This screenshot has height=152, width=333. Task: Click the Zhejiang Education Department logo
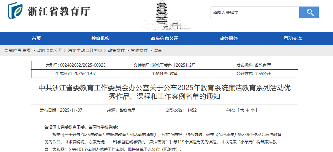point(15,11)
